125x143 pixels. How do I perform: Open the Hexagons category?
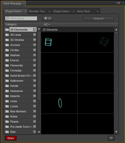[x=20, y=91]
